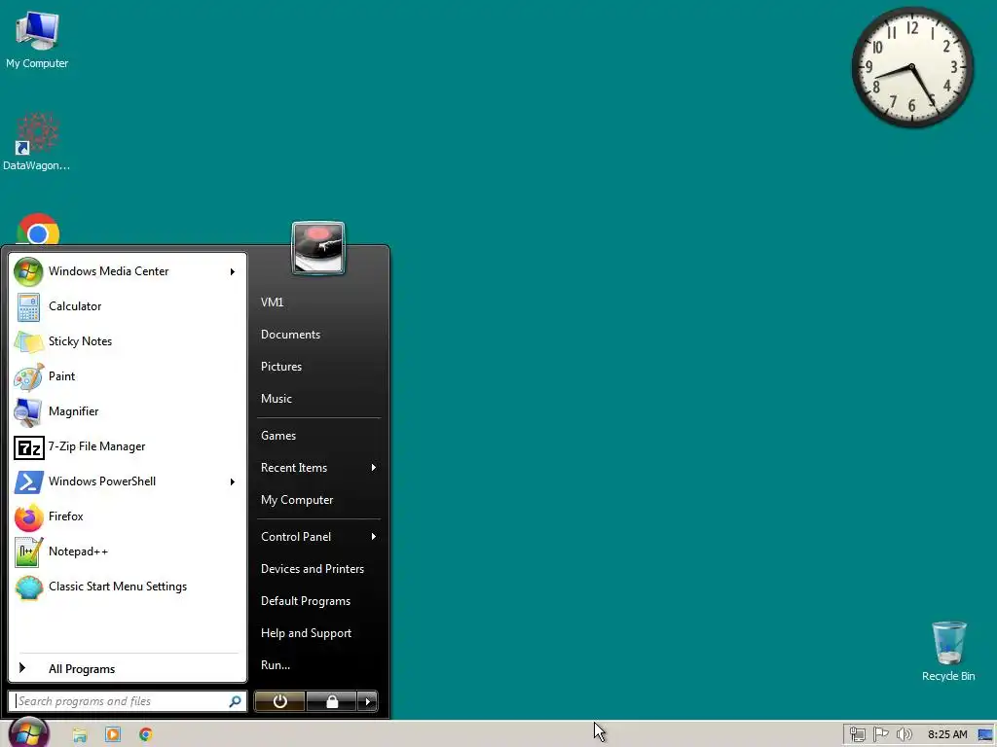The width and height of the screenshot is (997, 747).
Task: Expand the Control Panel submenu arrow
Action: point(374,537)
